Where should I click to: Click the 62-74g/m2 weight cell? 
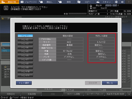[x=70, y=51]
